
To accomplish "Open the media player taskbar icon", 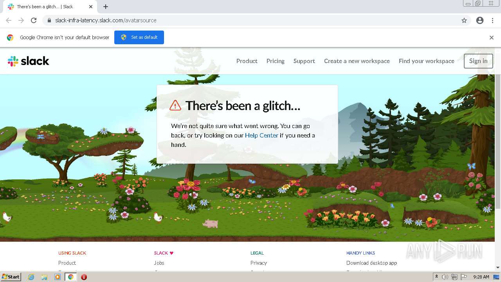I will coord(58,277).
